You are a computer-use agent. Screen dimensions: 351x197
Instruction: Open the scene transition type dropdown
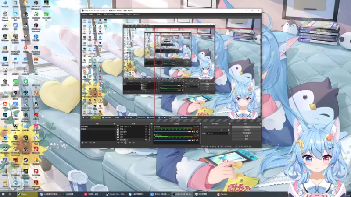coord(216,127)
